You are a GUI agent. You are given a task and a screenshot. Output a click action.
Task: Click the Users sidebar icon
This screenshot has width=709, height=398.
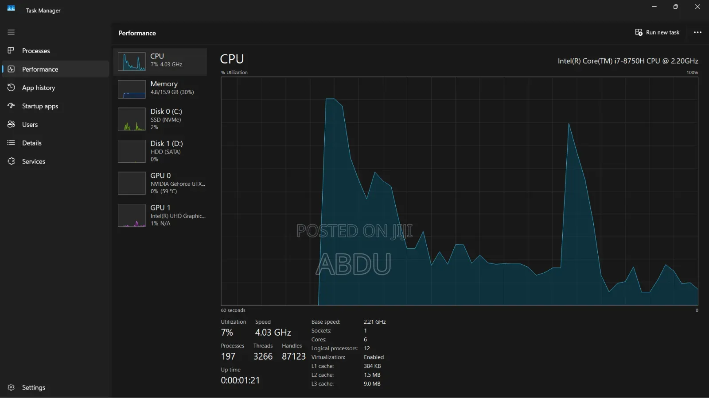pyautogui.click(x=11, y=124)
